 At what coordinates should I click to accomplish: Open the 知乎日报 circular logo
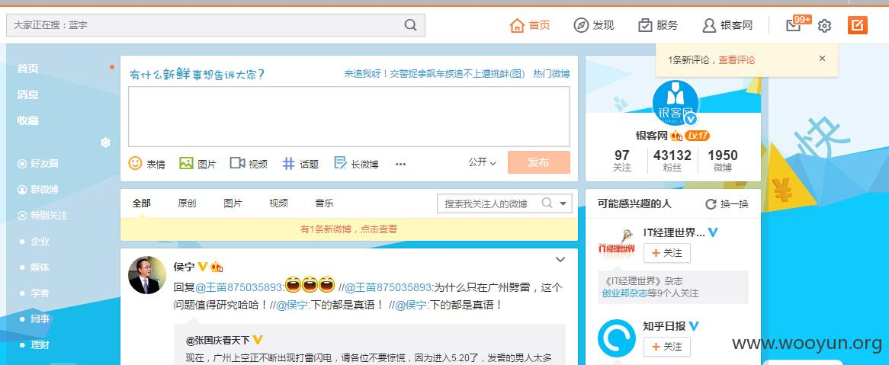[618, 338]
